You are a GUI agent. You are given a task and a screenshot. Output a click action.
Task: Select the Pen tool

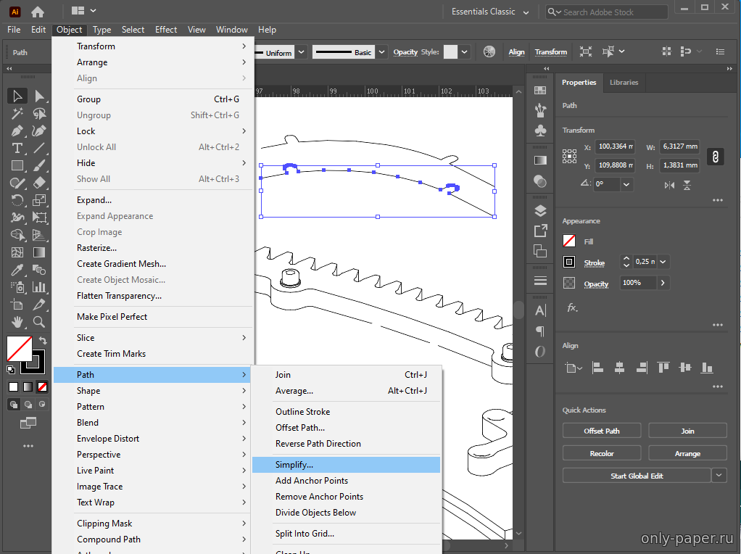17,131
